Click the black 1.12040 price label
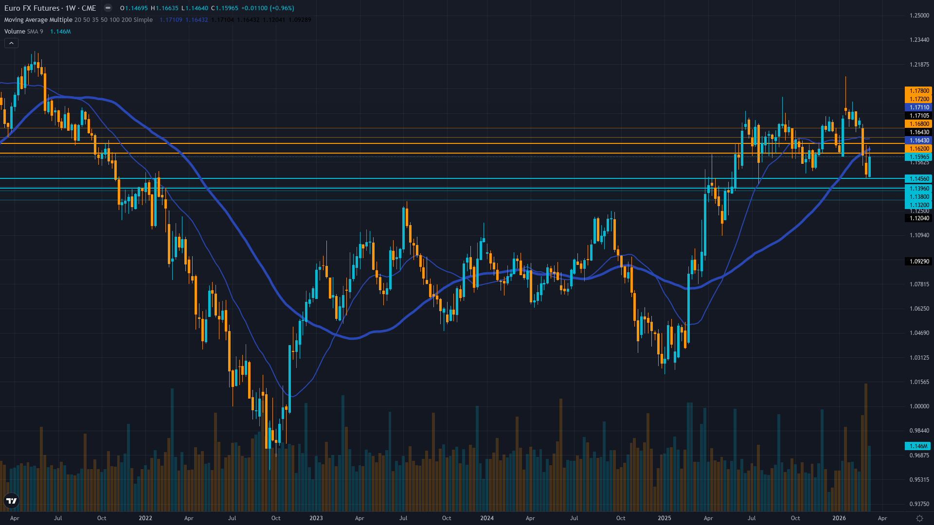 918,218
